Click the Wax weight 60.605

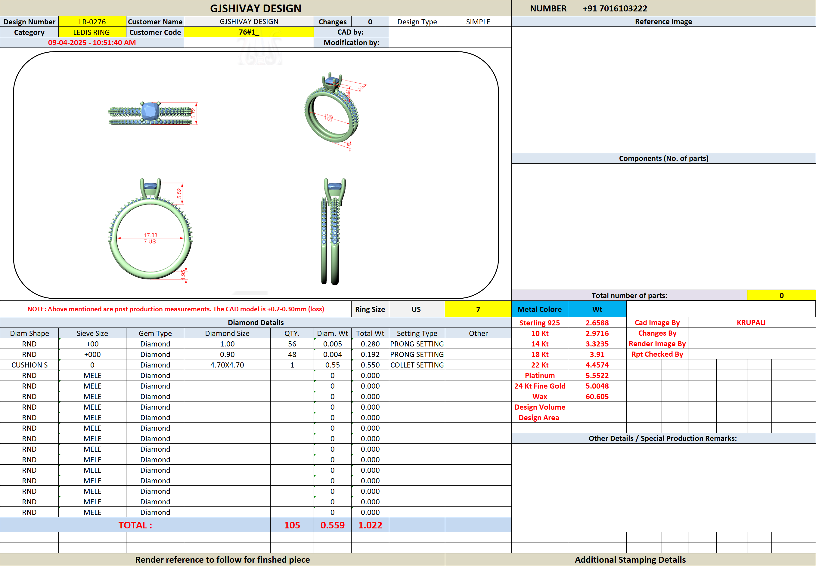pyautogui.click(x=597, y=396)
